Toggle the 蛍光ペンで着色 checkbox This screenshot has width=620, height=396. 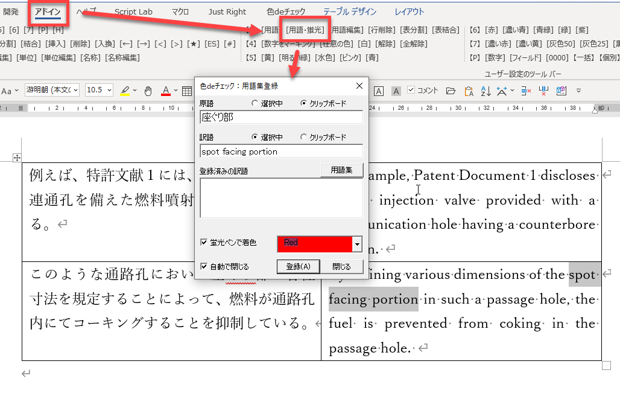pyautogui.click(x=204, y=243)
